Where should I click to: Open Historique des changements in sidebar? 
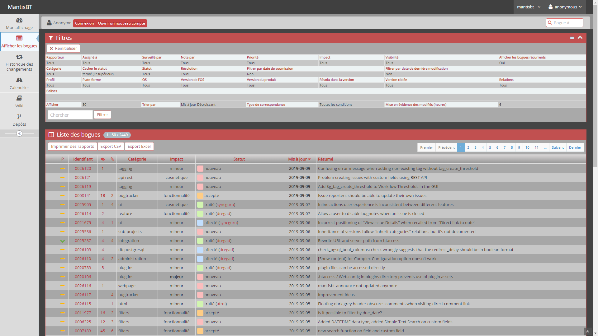click(x=19, y=63)
